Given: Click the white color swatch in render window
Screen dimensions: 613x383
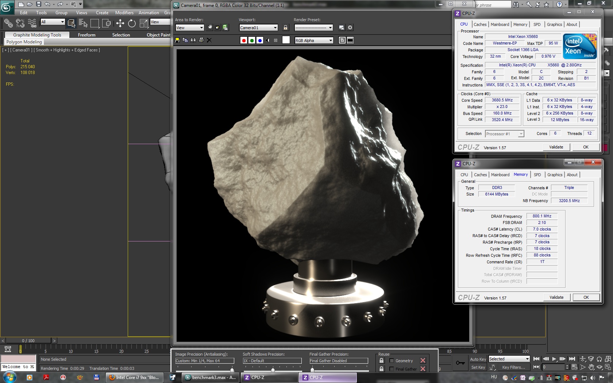Looking at the screenshot, I should click(286, 40).
